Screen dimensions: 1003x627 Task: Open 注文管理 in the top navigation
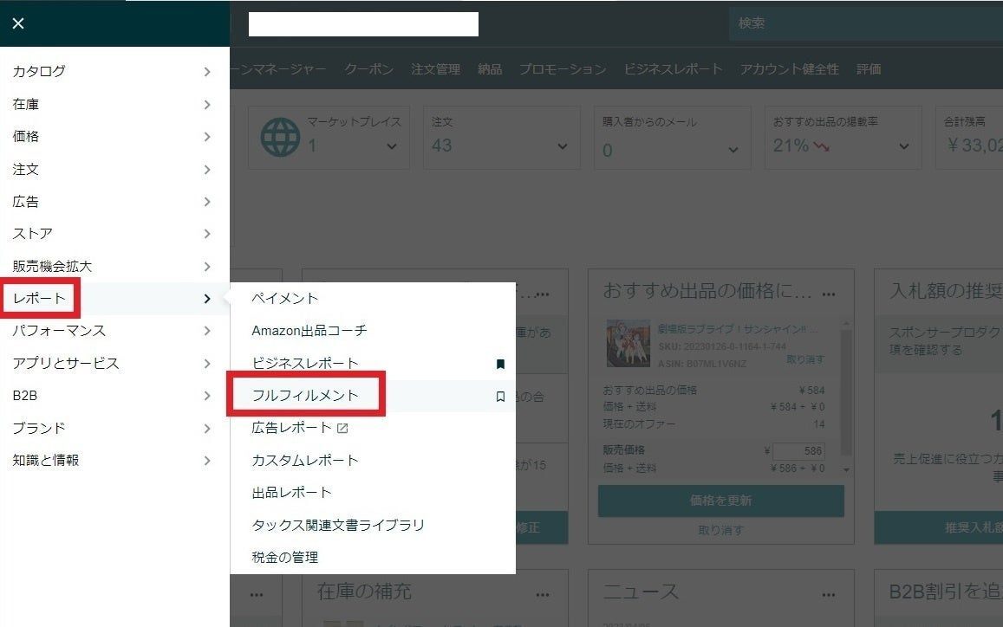point(435,69)
